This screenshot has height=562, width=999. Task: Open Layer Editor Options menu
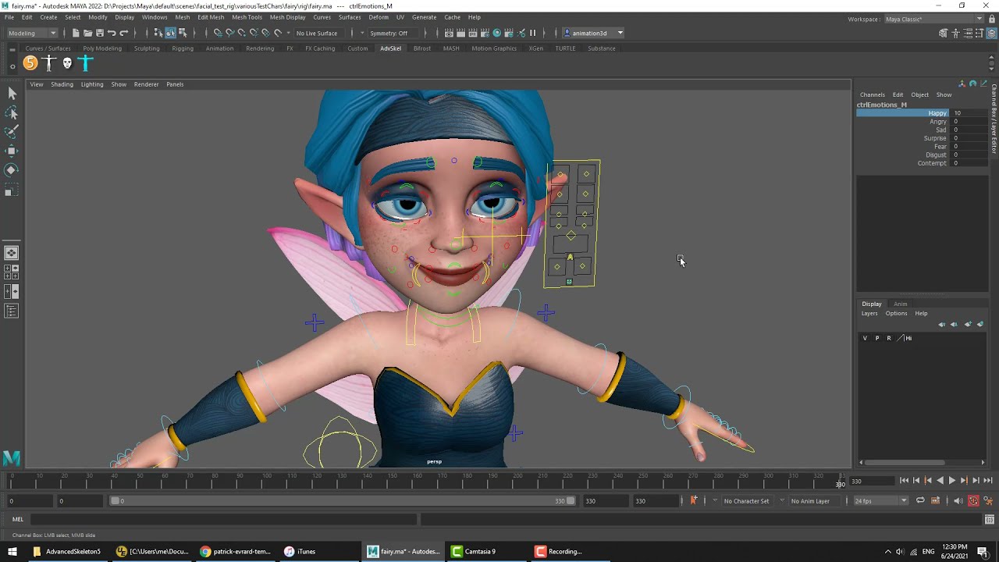pyautogui.click(x=896, y=313)
